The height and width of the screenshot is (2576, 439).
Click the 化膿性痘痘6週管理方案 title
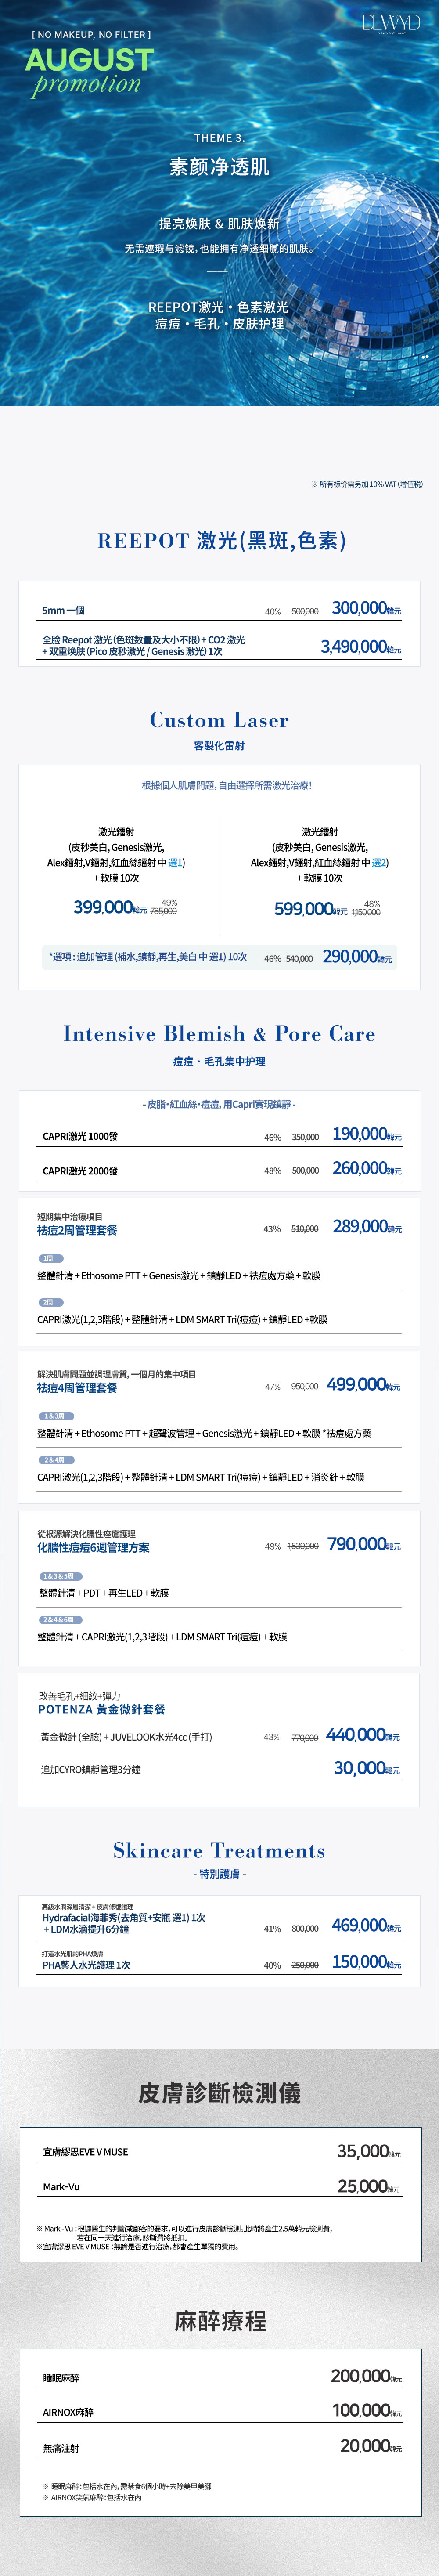point(93,1547)
